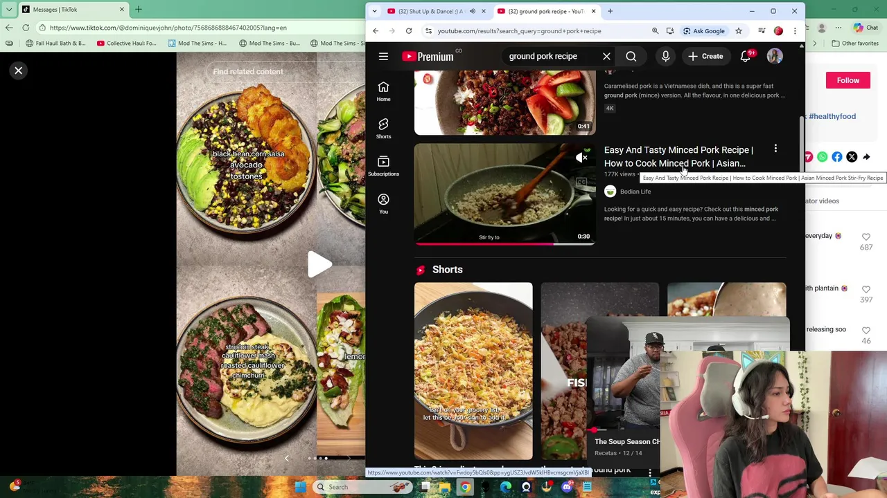
Task: Open YouTube notifications bell
Action: click(x=746, y=57)
